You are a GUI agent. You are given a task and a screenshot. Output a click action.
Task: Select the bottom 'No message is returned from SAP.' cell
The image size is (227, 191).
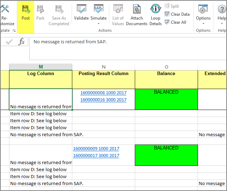tap(41, 183)
